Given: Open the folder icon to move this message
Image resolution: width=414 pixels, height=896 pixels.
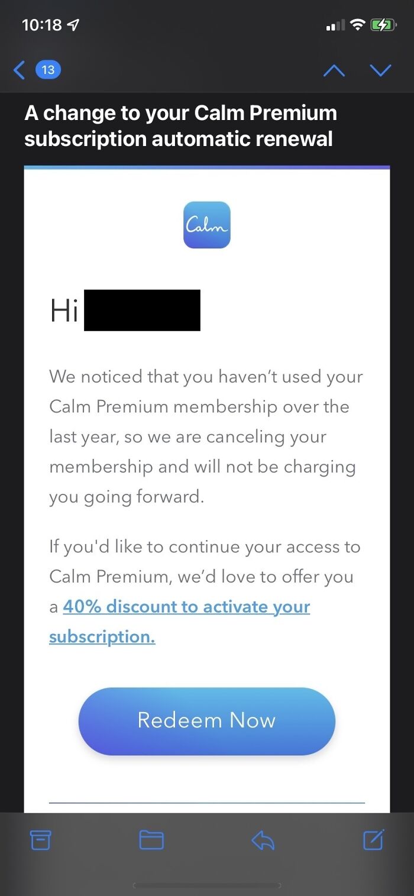Looking at the screenshot, I should click(151, 840).
